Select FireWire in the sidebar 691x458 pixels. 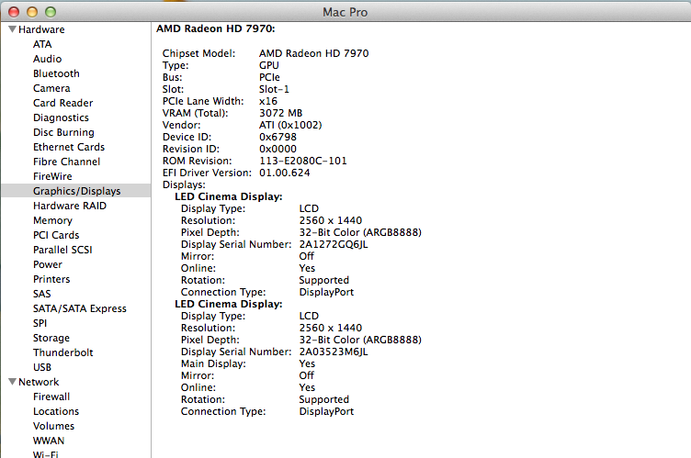click(52, 176)
